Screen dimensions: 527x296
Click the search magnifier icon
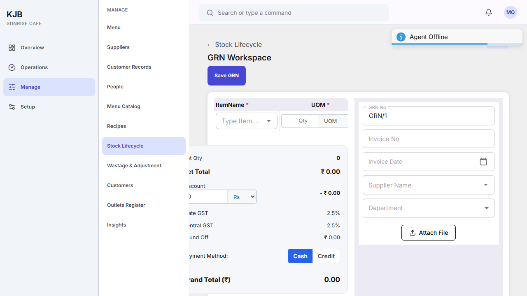click(210, 13)
